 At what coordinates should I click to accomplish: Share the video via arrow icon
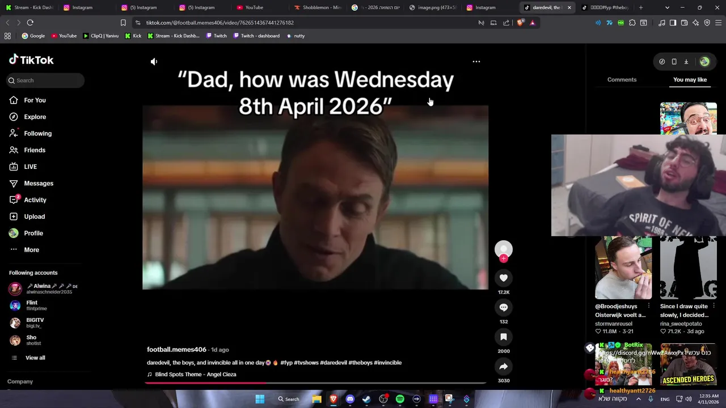click(504, 366)
